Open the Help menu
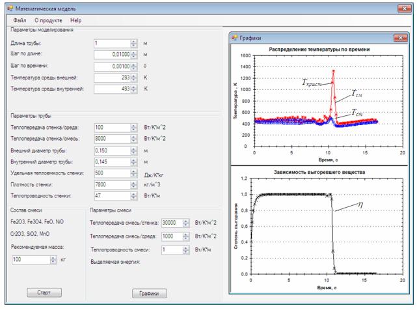This screenshot has width=417, height=310. [x=76, y=21]
